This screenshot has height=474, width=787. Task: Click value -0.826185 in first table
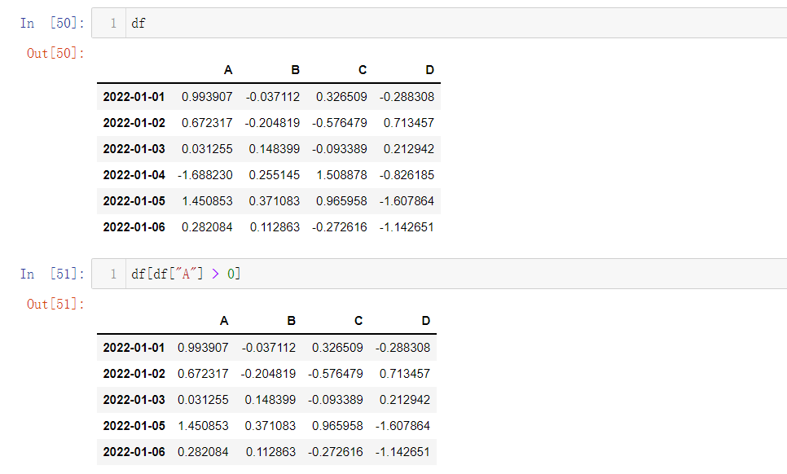pos(407,175)
